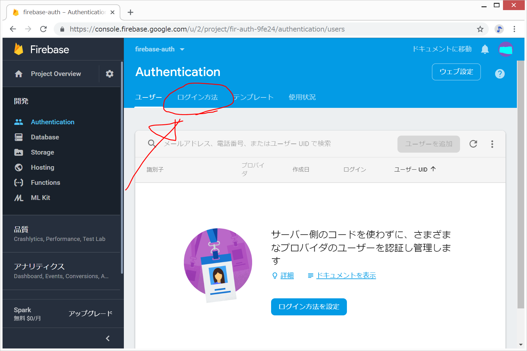Click the ログイン方法を設定 button
Screen dimensions: 527x351
coord(309,307)
